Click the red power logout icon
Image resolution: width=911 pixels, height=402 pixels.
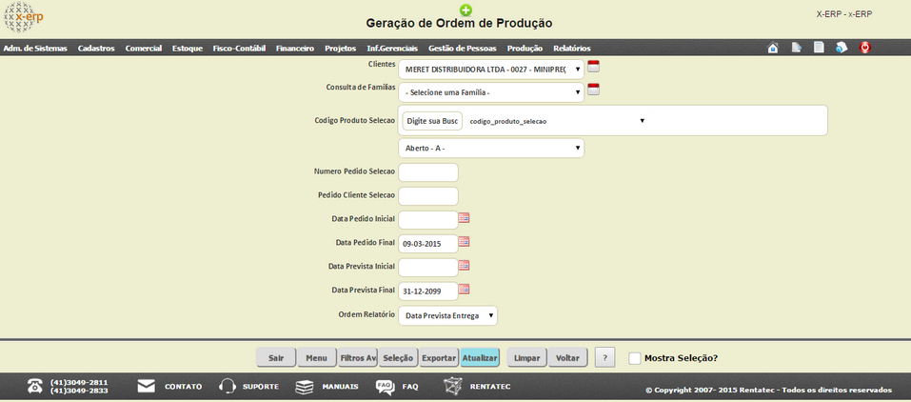[865, 48]
